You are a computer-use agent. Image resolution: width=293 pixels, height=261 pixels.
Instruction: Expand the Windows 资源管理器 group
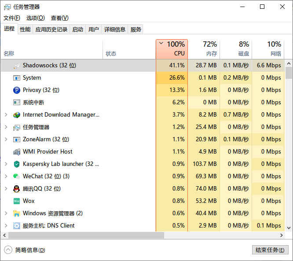click(x=6, y=213)
